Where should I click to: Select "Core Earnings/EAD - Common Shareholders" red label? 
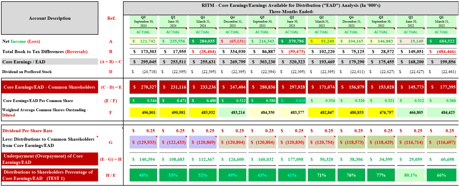[50, 87]
